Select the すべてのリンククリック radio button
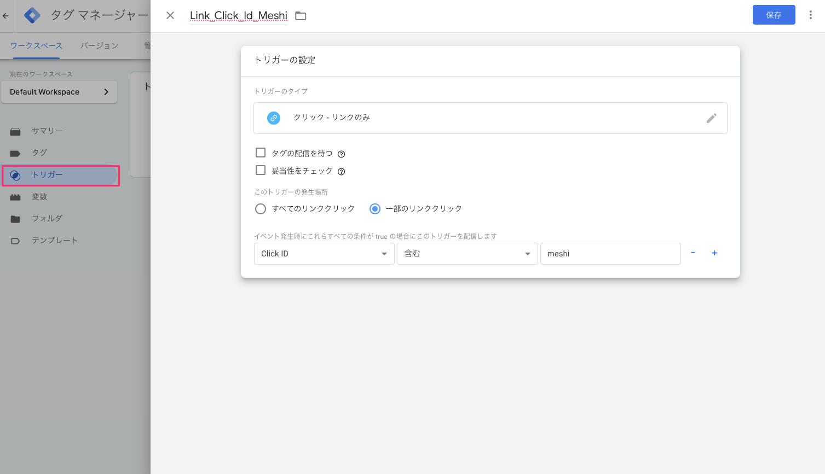Screen dimensions: 825x474 click(261, 208)
